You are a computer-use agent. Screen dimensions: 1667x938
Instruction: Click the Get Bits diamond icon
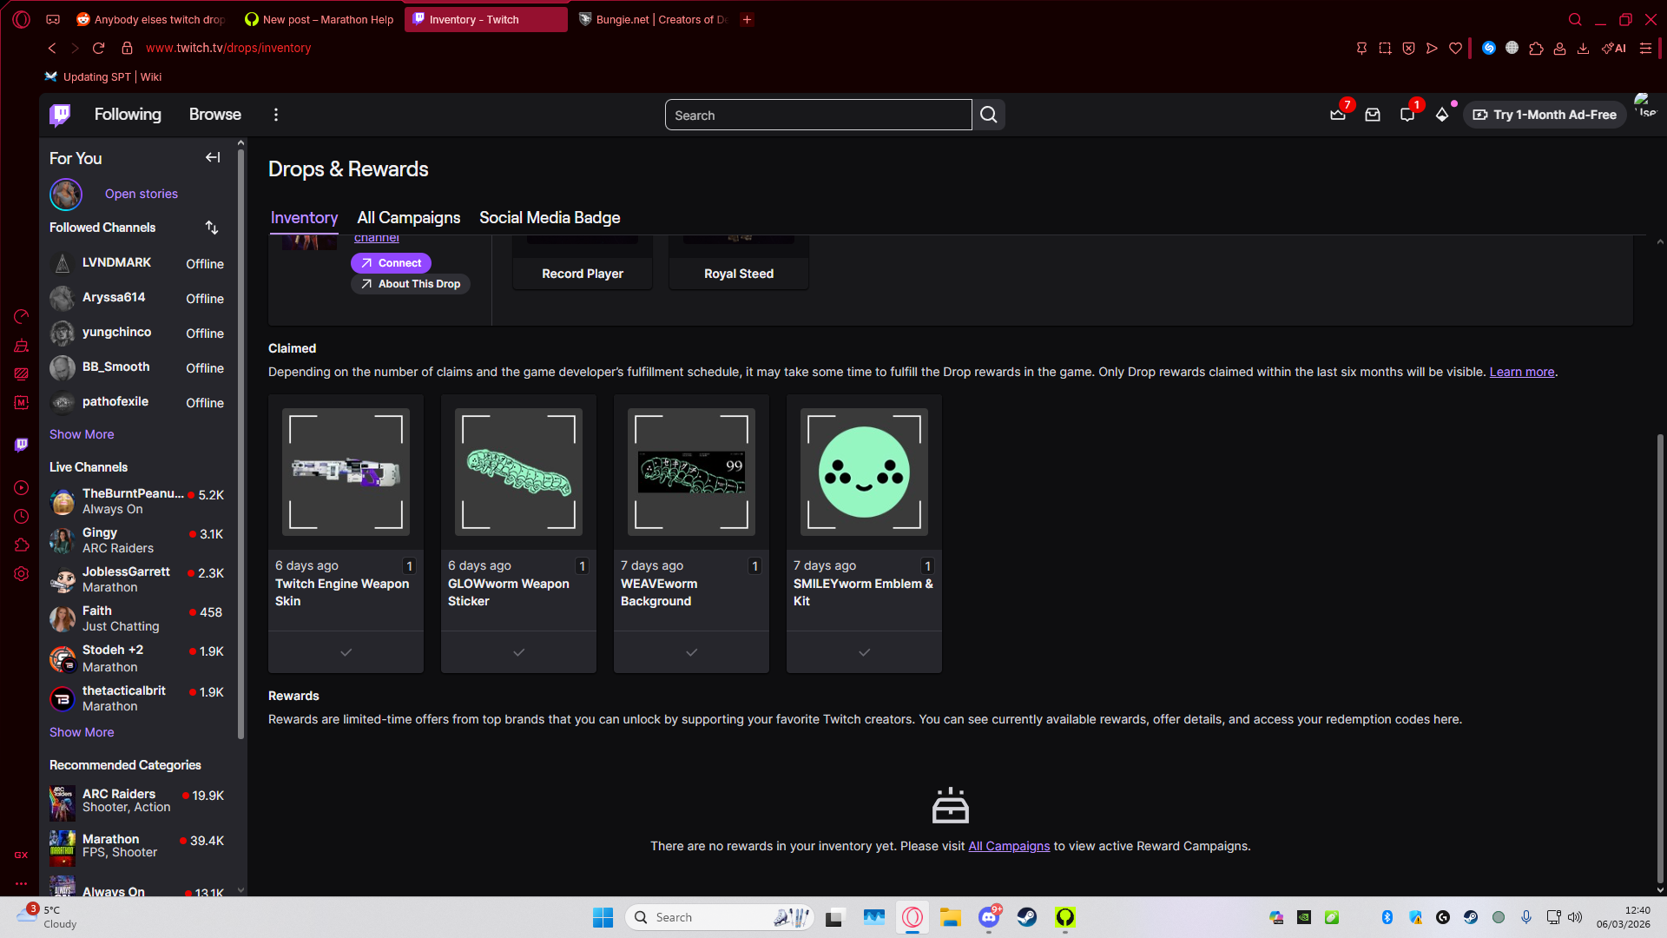coord(1442,115)
